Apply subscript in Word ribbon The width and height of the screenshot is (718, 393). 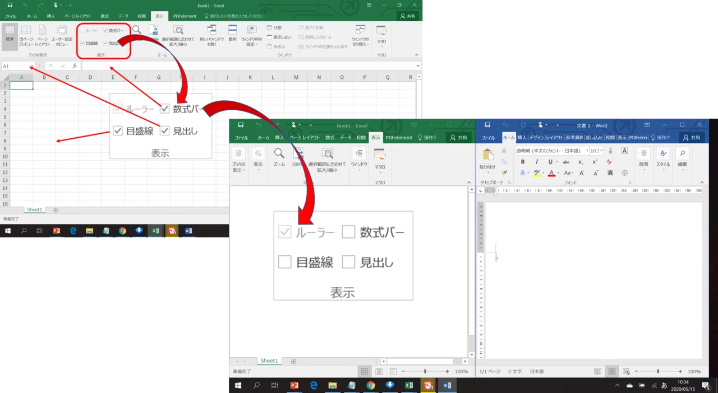(x=581, y=162)
